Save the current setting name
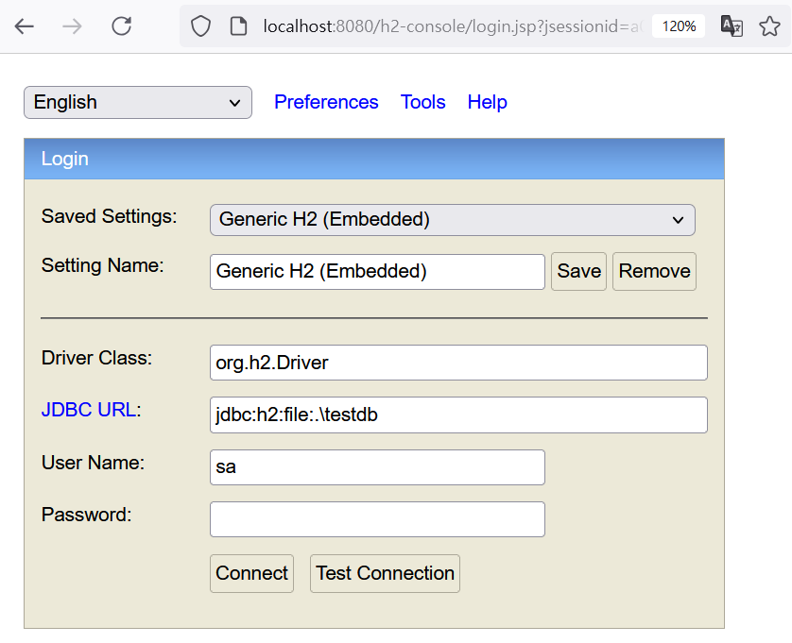The width and height of the screenshot is (792, 643). [578, 271]
